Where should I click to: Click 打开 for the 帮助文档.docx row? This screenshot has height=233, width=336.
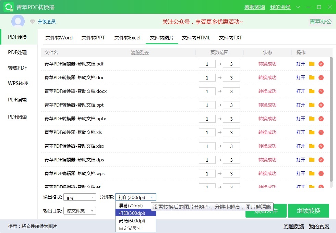[x=301, y=91]
